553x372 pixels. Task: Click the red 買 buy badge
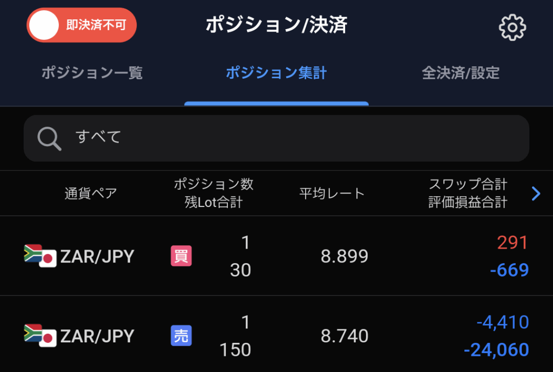[181, 256]
